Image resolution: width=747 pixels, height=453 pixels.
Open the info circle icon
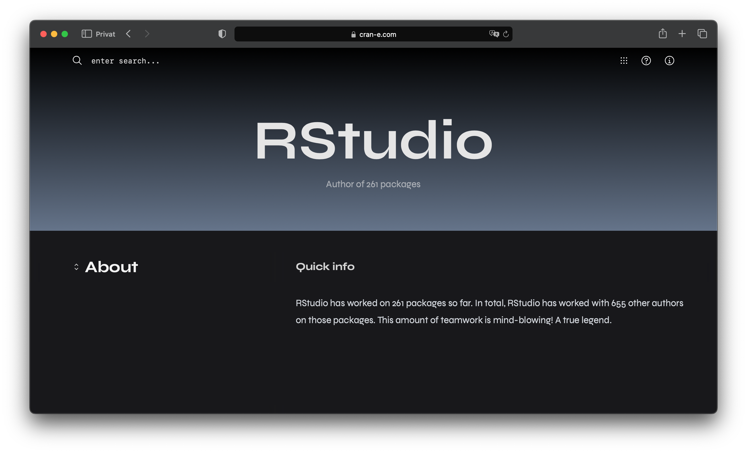(x=669, y=61)
